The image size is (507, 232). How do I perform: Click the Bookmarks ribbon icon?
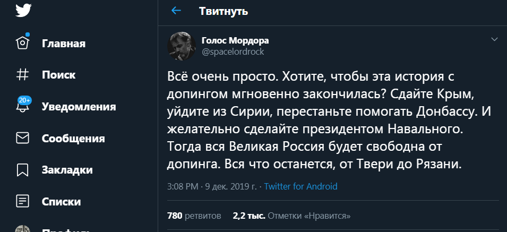(x=22, y=170)
